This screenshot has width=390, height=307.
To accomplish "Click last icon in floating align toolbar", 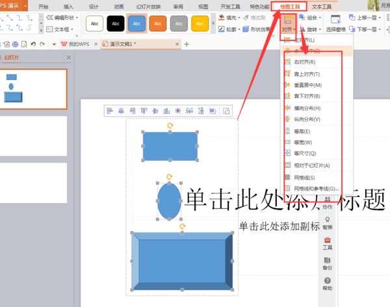I will click(x=225, y=111).
